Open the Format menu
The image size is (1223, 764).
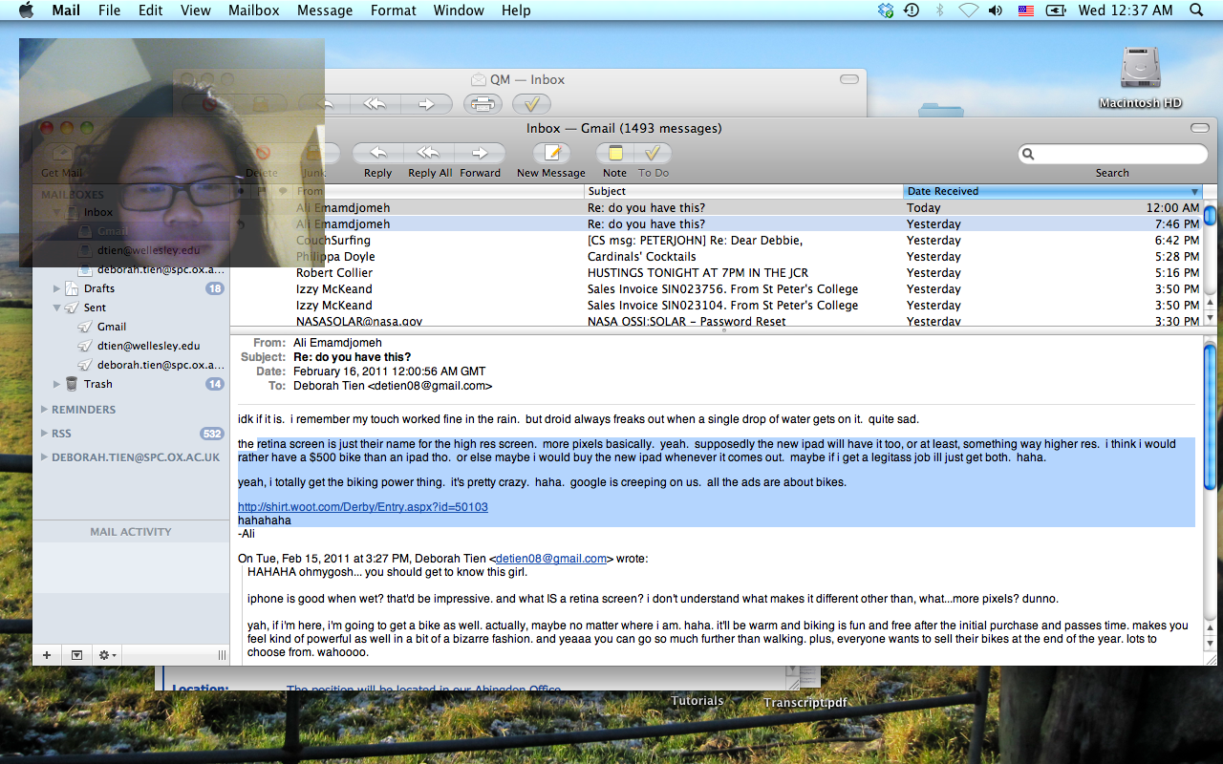point(394,11)
